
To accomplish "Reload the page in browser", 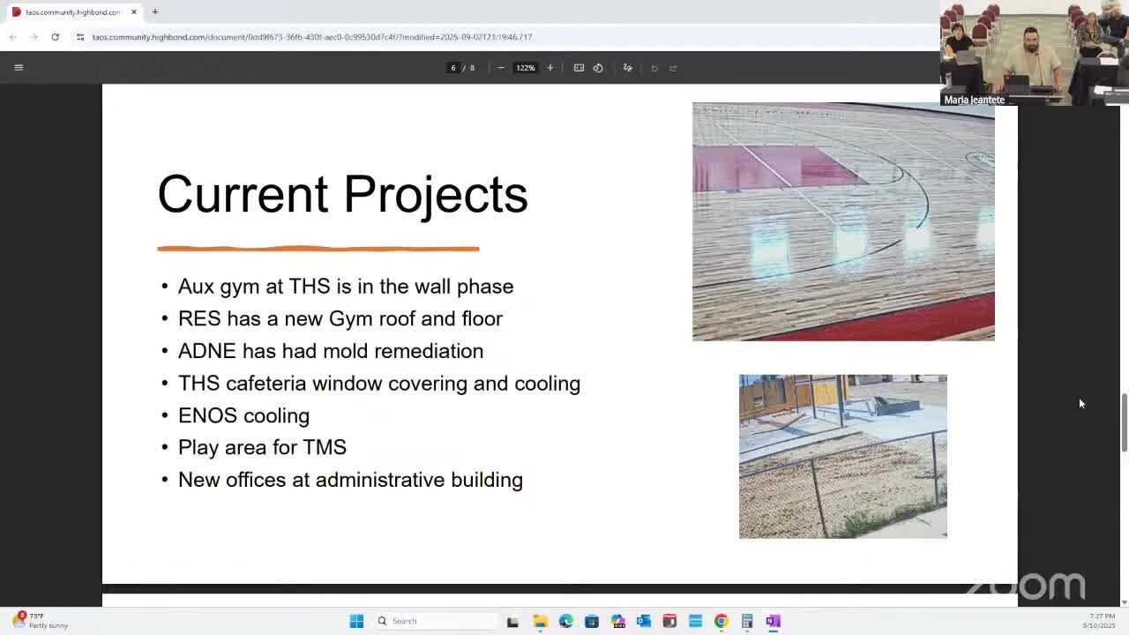I will (55, 37).
